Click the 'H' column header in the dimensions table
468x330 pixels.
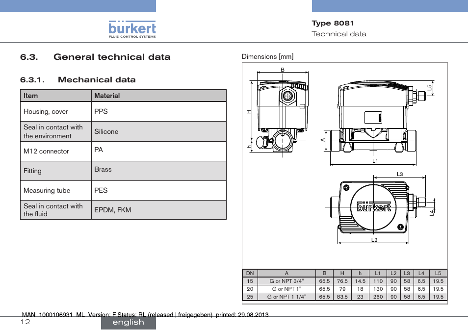click(x=342, y=273)
